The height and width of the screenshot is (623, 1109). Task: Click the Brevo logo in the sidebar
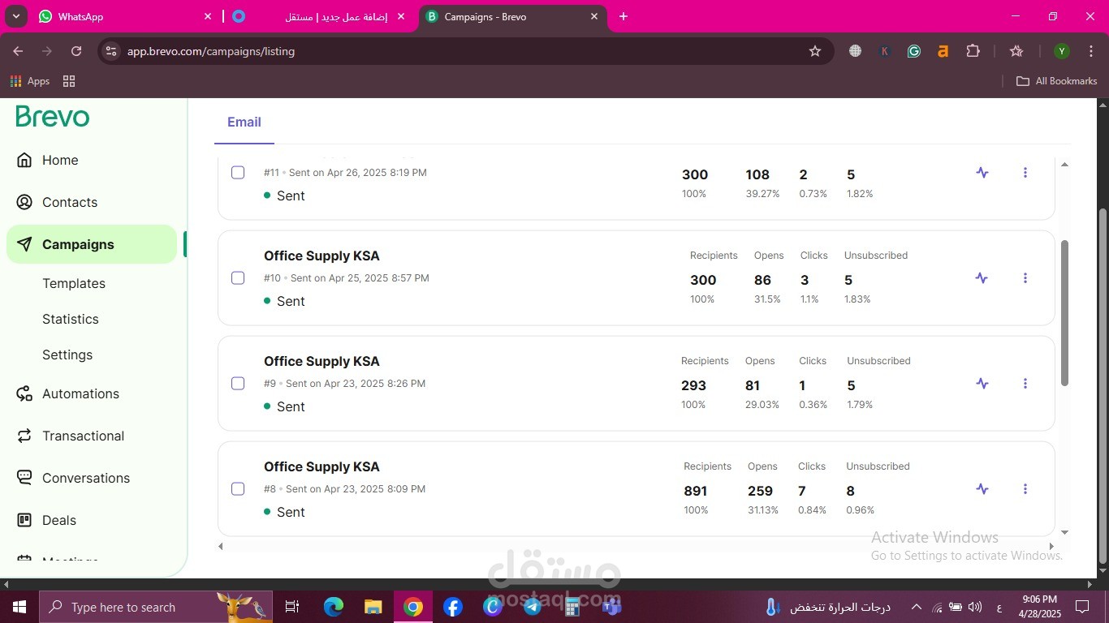[53, 117]
